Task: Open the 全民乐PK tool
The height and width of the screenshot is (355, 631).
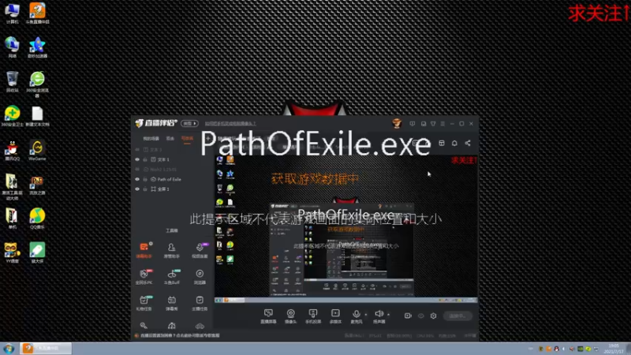Action: tap(144, 277)
